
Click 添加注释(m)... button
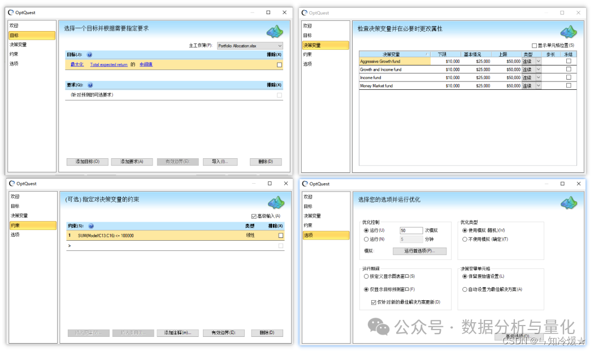tap(177, 333)
